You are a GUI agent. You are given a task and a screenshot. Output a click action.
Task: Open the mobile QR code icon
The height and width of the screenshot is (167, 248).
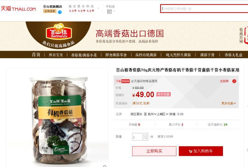(x=109, y=11)
